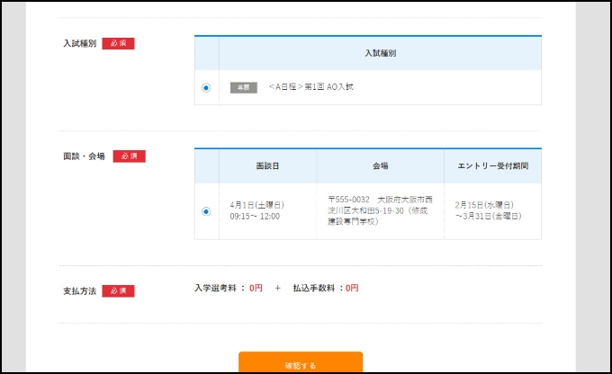The width and height of the screenshot is (612, 374).
Task: Click the エントリー受付期間 column header
Action: click(492, 166)
